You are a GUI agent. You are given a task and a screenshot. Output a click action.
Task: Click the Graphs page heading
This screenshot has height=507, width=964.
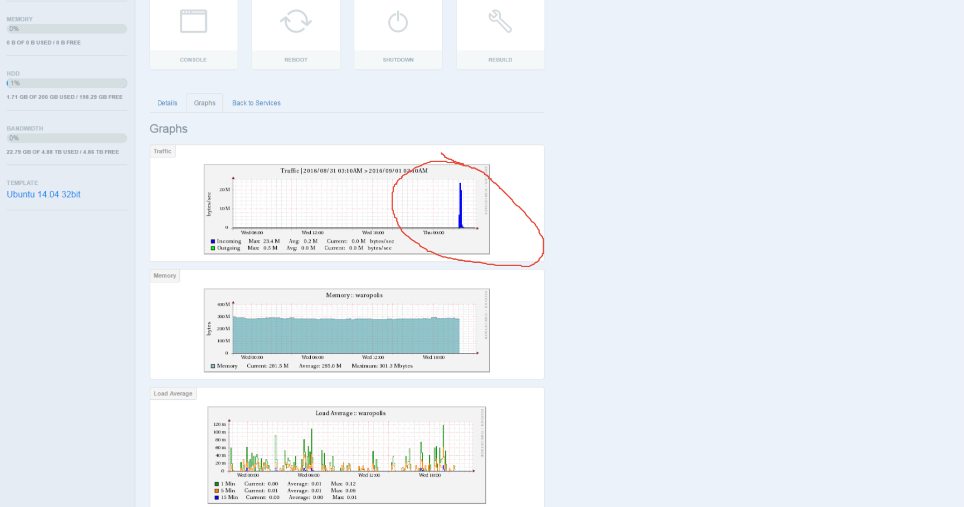click(169, 129)
